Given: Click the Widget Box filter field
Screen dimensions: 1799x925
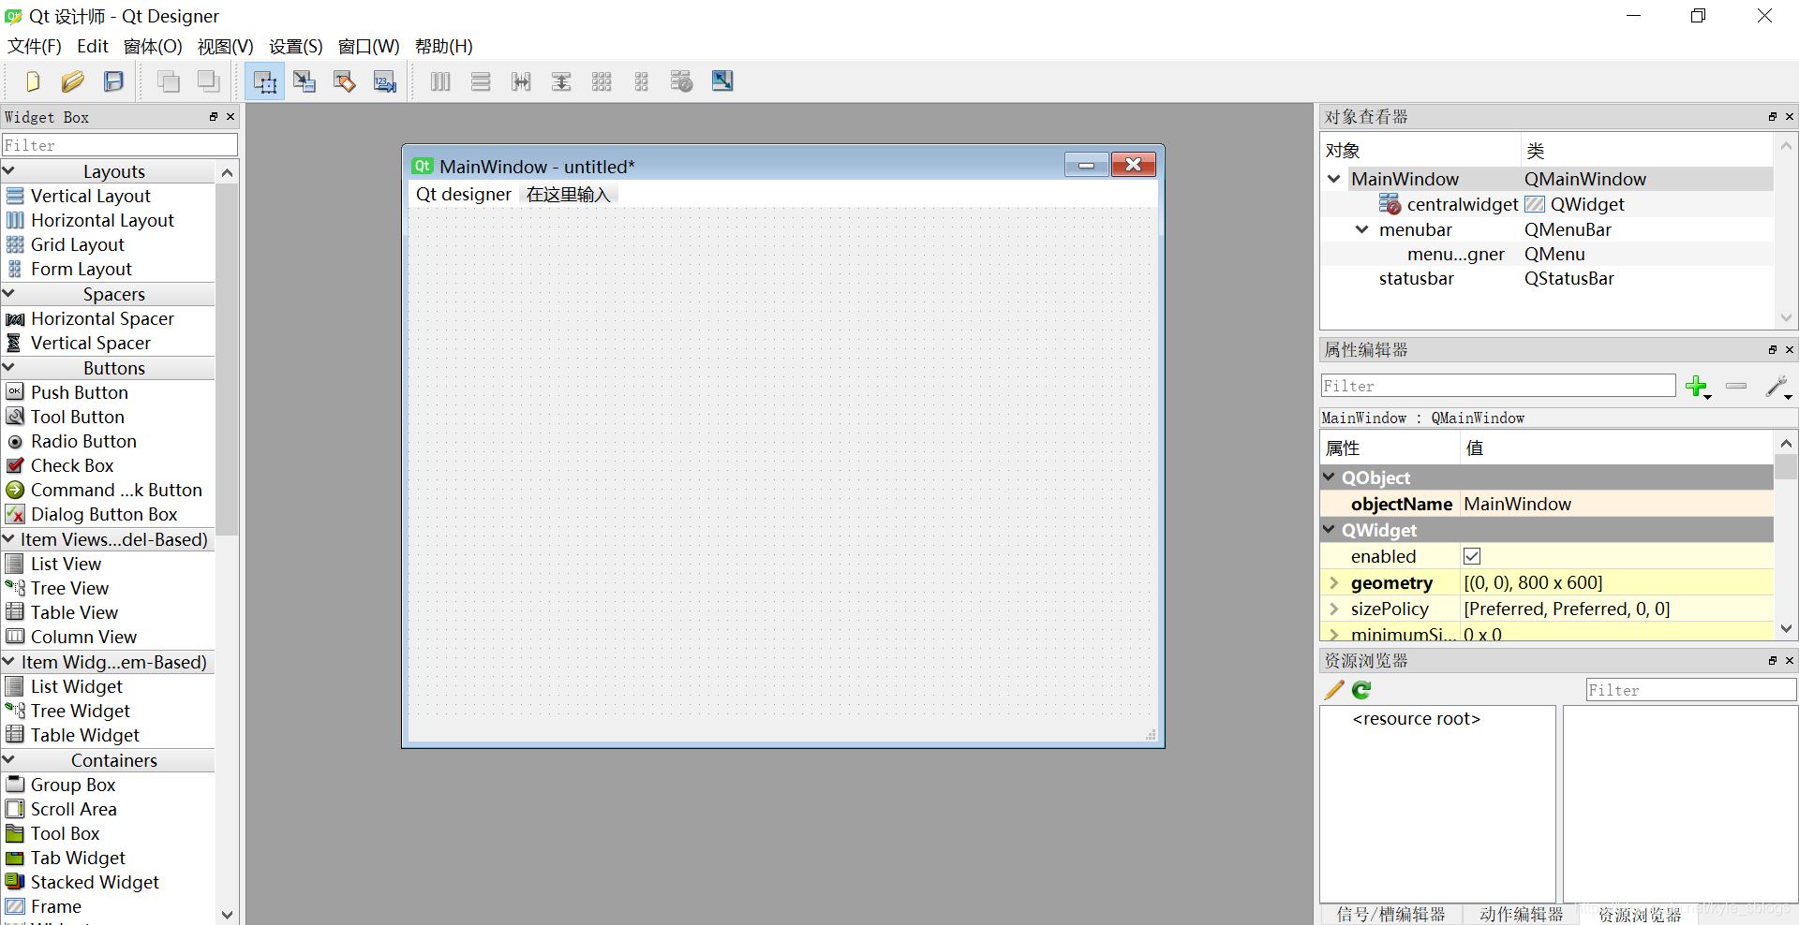Looking at the screenshot, I should pos(119,145).
